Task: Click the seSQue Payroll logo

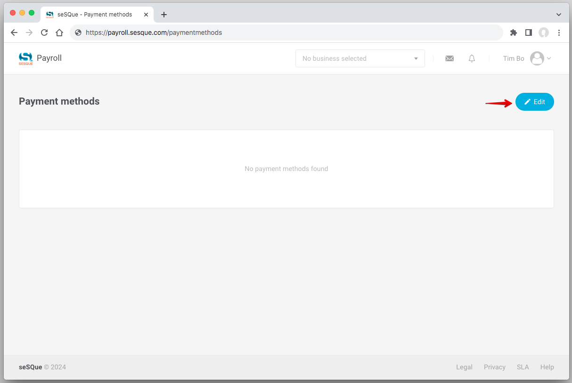Action: pyautogui.click(x=26, y=58)
